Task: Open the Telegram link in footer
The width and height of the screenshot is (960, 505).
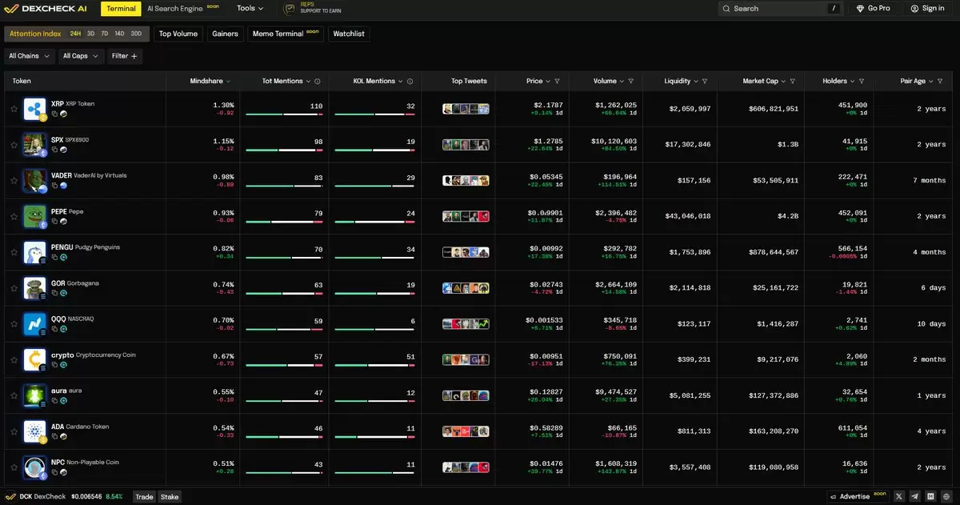Action: [915, 497]
